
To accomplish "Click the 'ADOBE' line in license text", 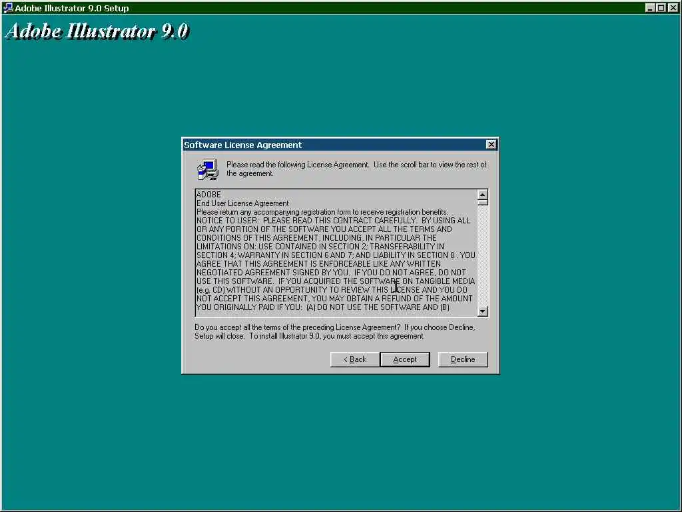I will point(208,195).
